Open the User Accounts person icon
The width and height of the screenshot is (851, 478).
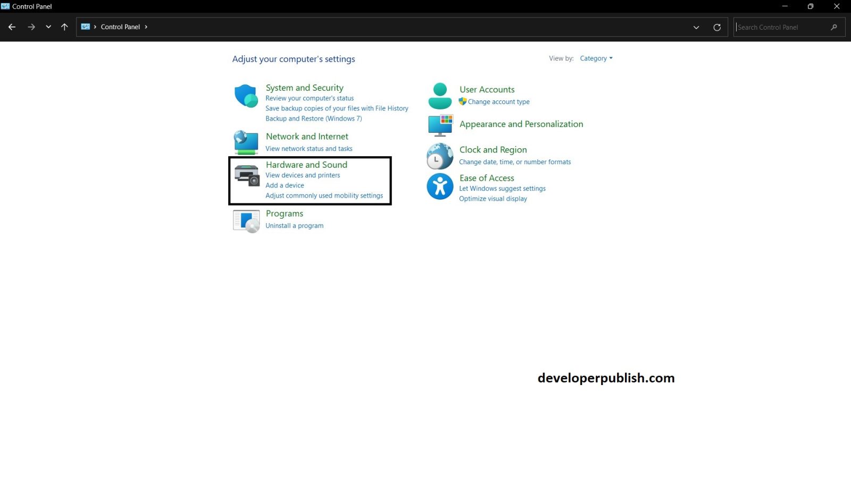(x=440, y=96)
